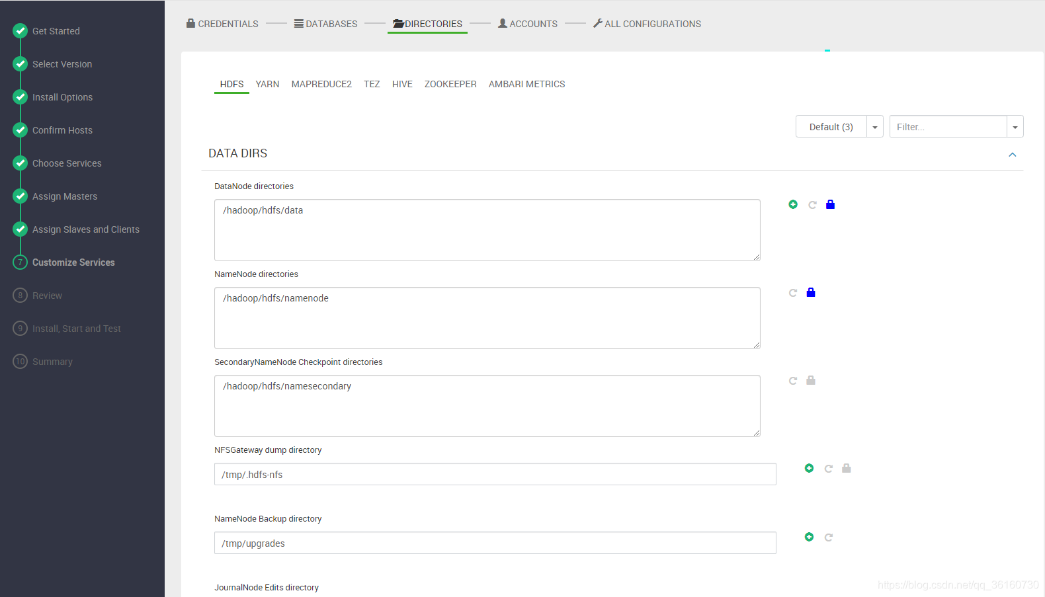
Task: Go to the Install Options step
Action: tap(63, 97)
